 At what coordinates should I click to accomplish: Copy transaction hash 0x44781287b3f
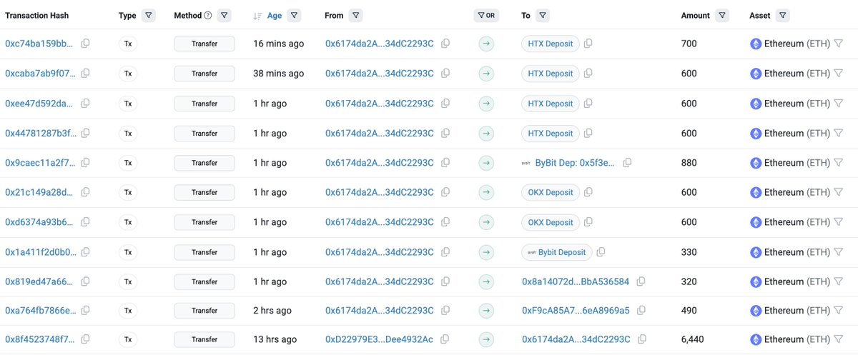pos(85,134)
